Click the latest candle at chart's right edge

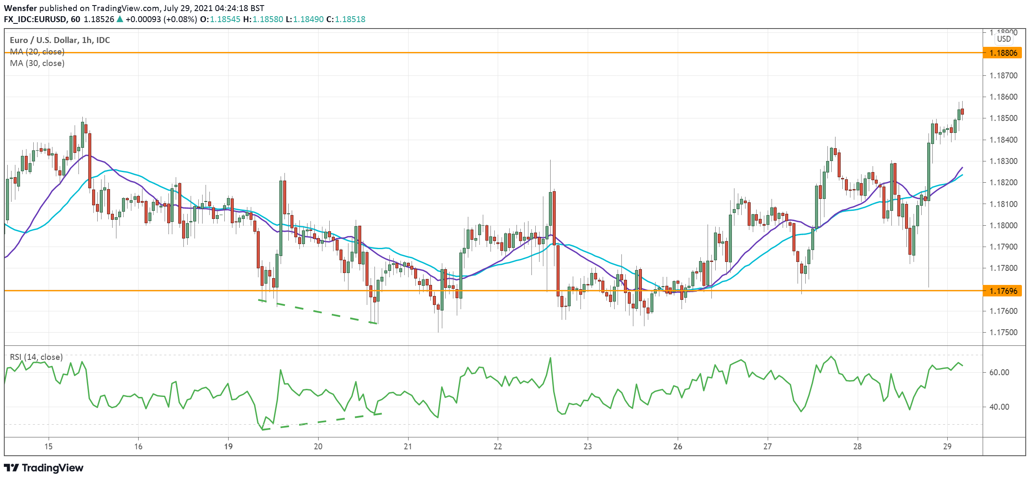[x=962, y=112]
